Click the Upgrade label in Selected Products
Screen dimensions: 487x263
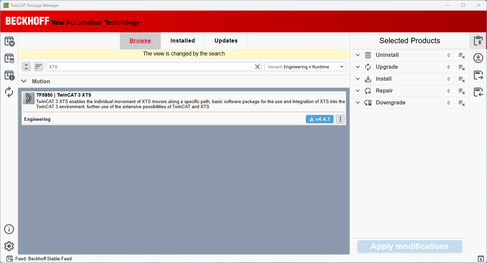pos(387,67)
